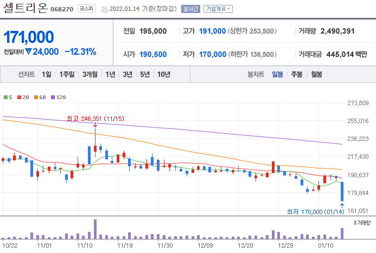The height and width of the screenshot is (253, 376).
Task: Click the 최저 170,000 (01/14) marker
Action: (x=316, y=212)
